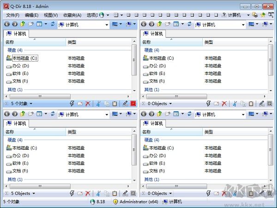Click scissors cut icon in bottom-left pane

pyautogui.click(x=98, y=194)
